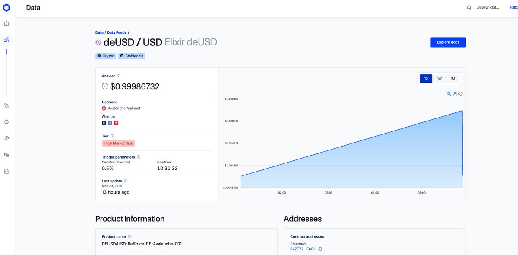Click the verified shield icon beside the price
Image resolution: width=518 pixels, height=255 pixels.
(x=105, y=86)
